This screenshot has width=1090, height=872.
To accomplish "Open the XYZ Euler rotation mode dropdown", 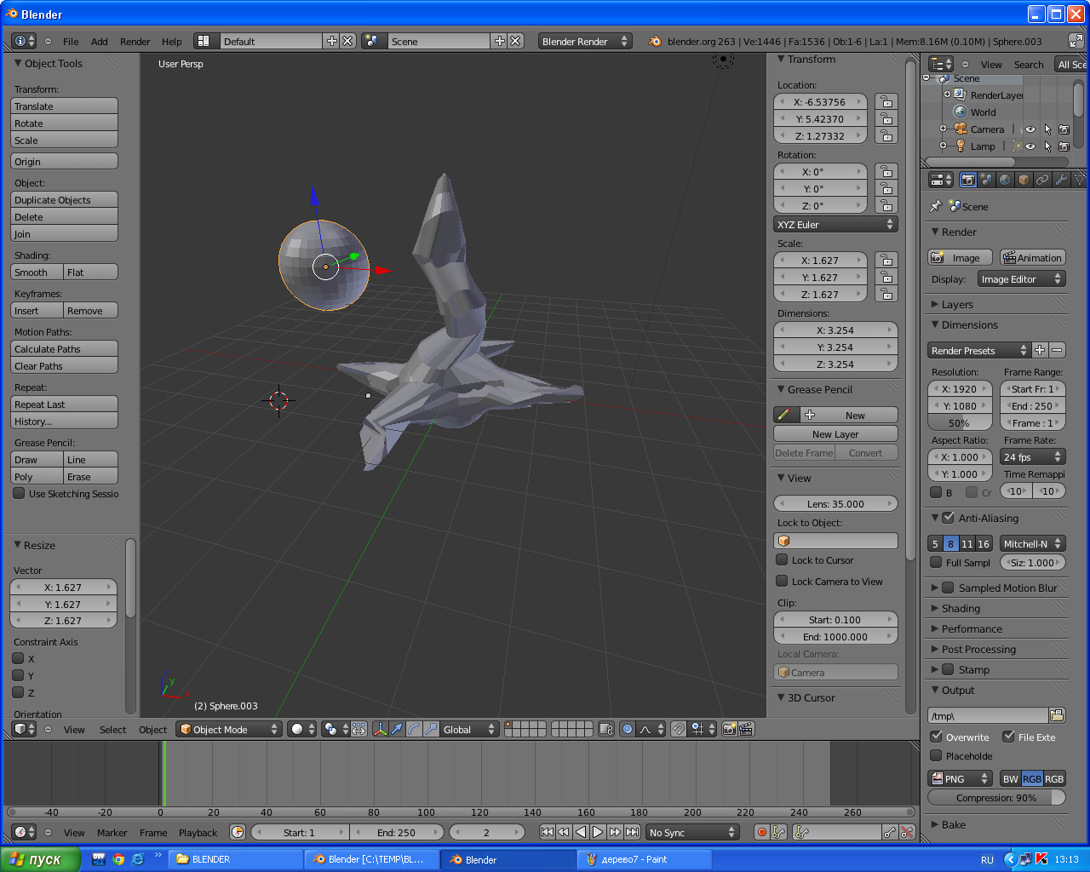I will [835, 224].
